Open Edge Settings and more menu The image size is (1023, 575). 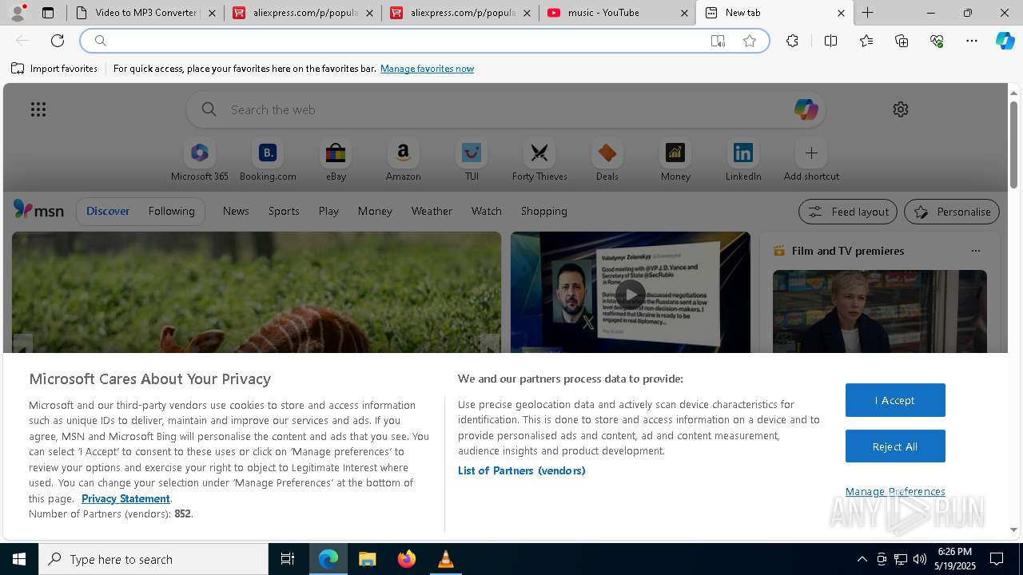pyautogui.click(x=972, y=41)
